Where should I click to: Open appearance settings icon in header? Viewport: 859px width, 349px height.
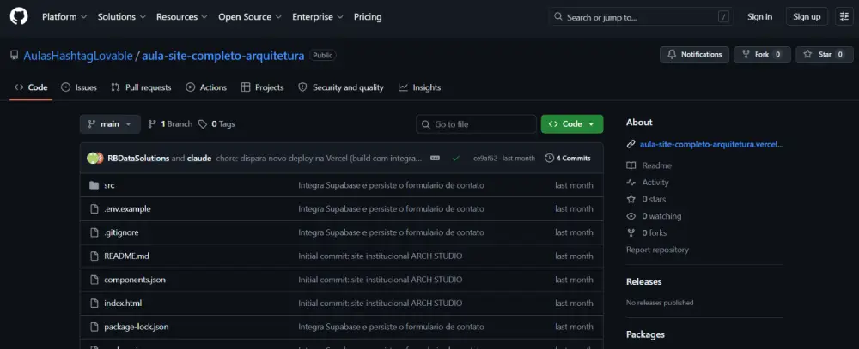[x=844, y=17]
